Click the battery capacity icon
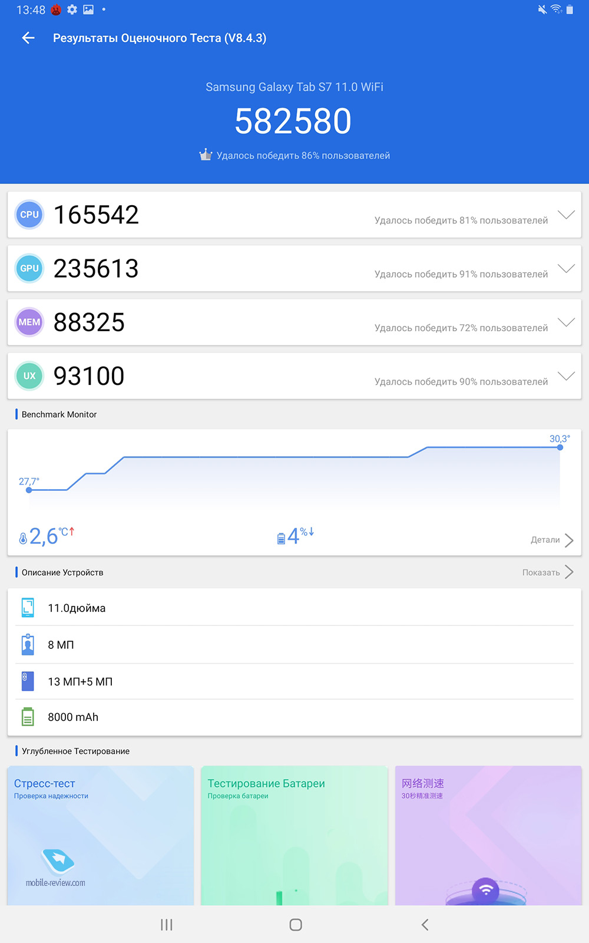The image size is (589, 943). pyautogui.click(x=28, y=717)
